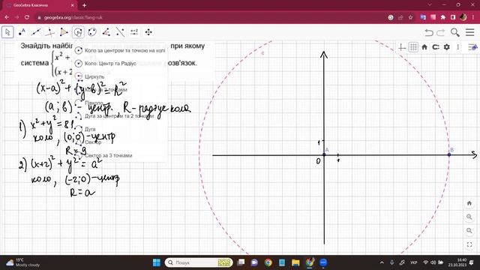Bookmark this page with the star

coord(411,17)
